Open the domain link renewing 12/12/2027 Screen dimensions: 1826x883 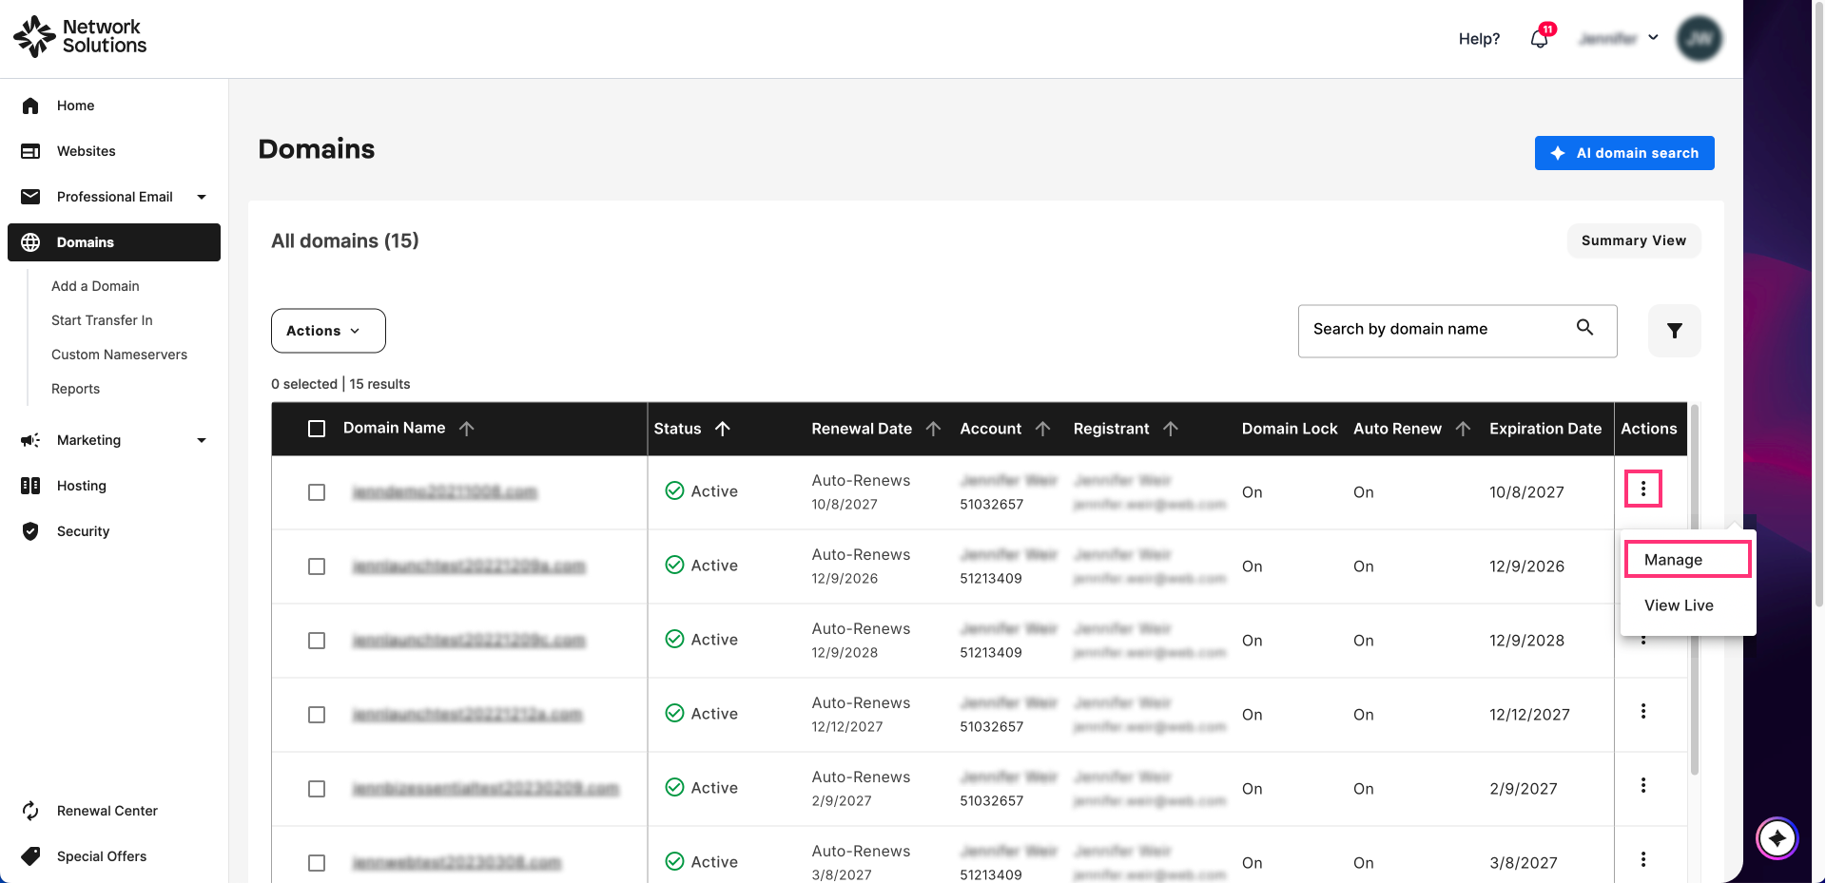(x=467, y=715)
